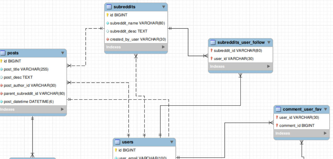Click the comment_user_fav table icon
This screenshot has width=333, height=159.
pos(279,109)
